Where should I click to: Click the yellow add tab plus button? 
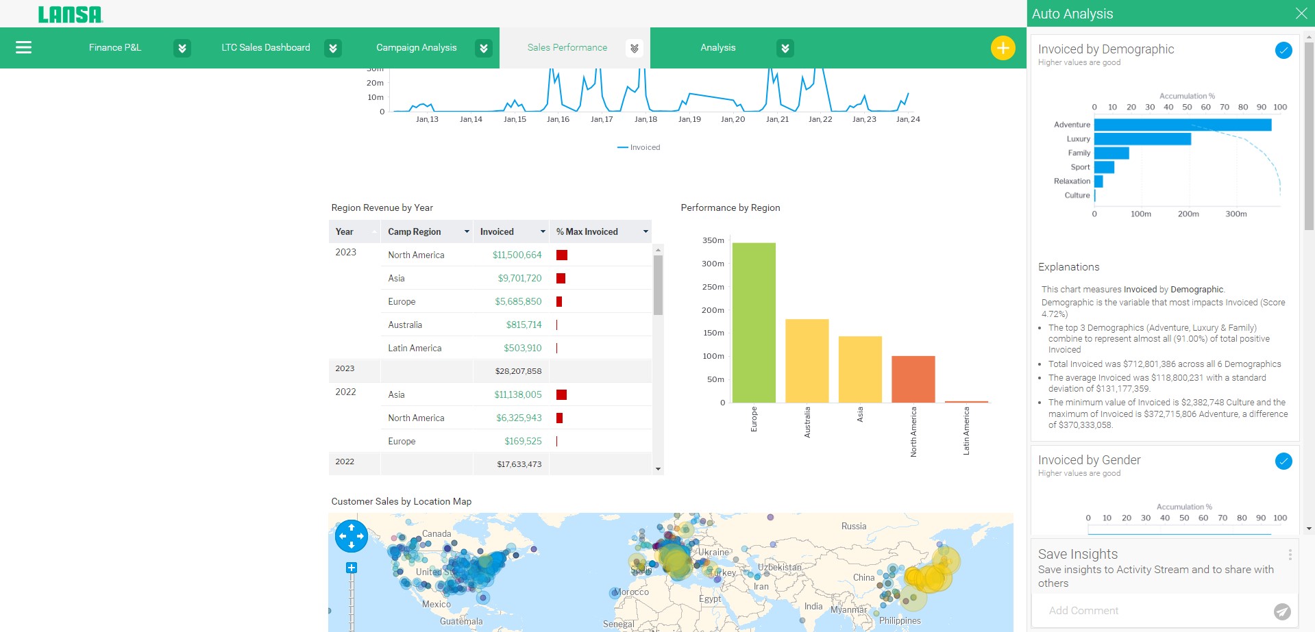click(1003, 48)
